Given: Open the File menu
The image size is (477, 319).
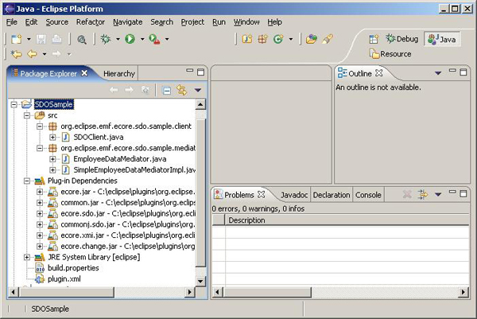Looking at the screenshot, I should pyautogui.click(x=12, y=22).
